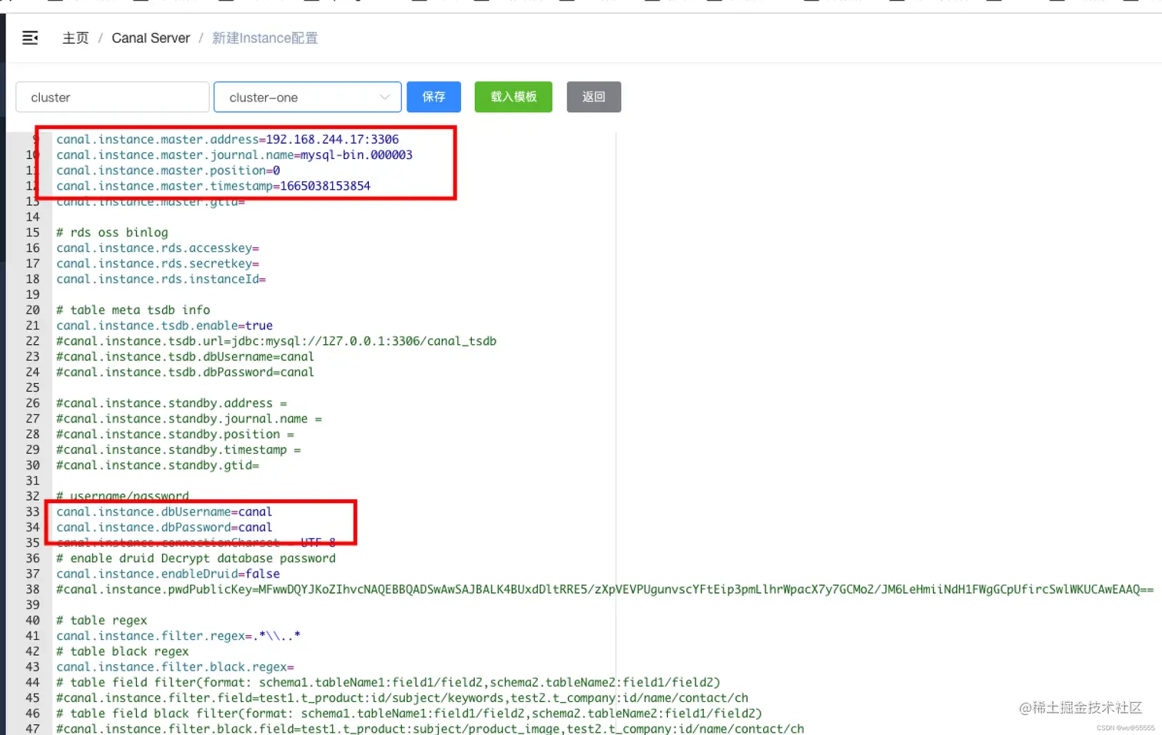
Task: Click the #canal.instance.pwdPublicKey line
Action: (x=605, y=589)
